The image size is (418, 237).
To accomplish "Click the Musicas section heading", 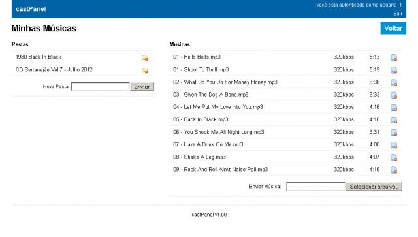I will [x=180, y=44].
